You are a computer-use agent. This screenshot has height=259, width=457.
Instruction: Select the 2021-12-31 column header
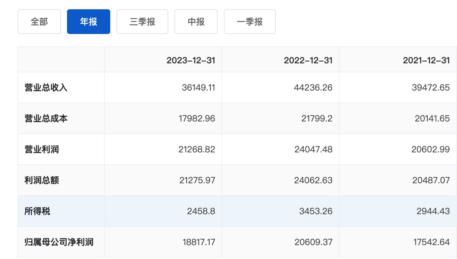coord(427,60)
